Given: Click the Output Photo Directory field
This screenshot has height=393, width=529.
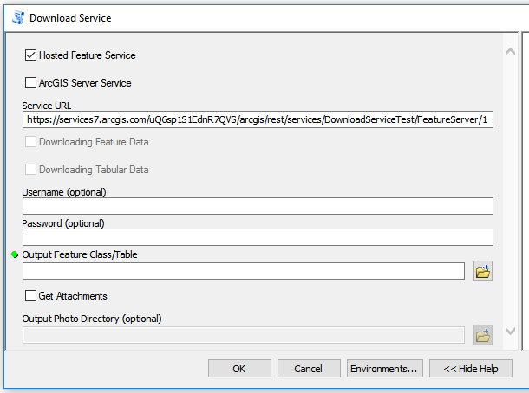Looking at the screenshot, I should tap(244, 334).
